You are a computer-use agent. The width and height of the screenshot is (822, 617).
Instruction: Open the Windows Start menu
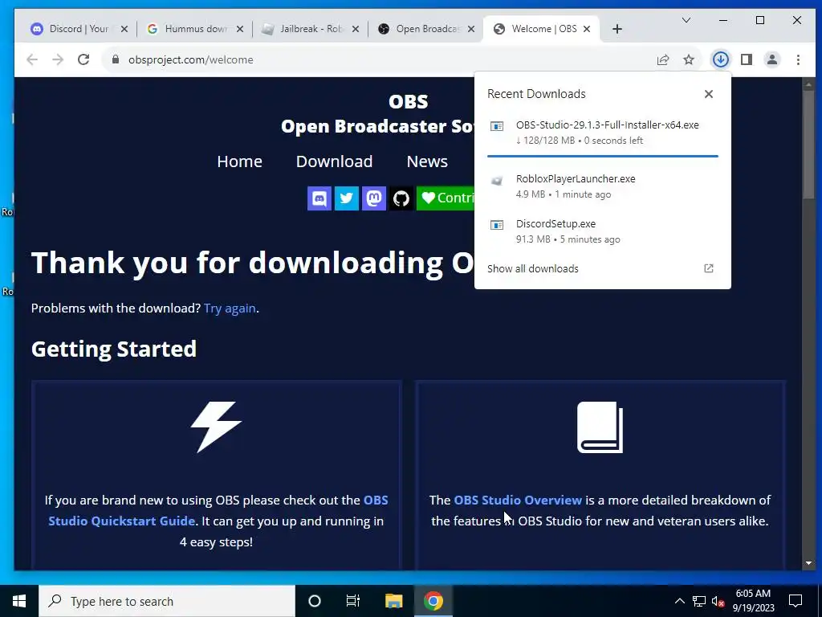[19, 601]
